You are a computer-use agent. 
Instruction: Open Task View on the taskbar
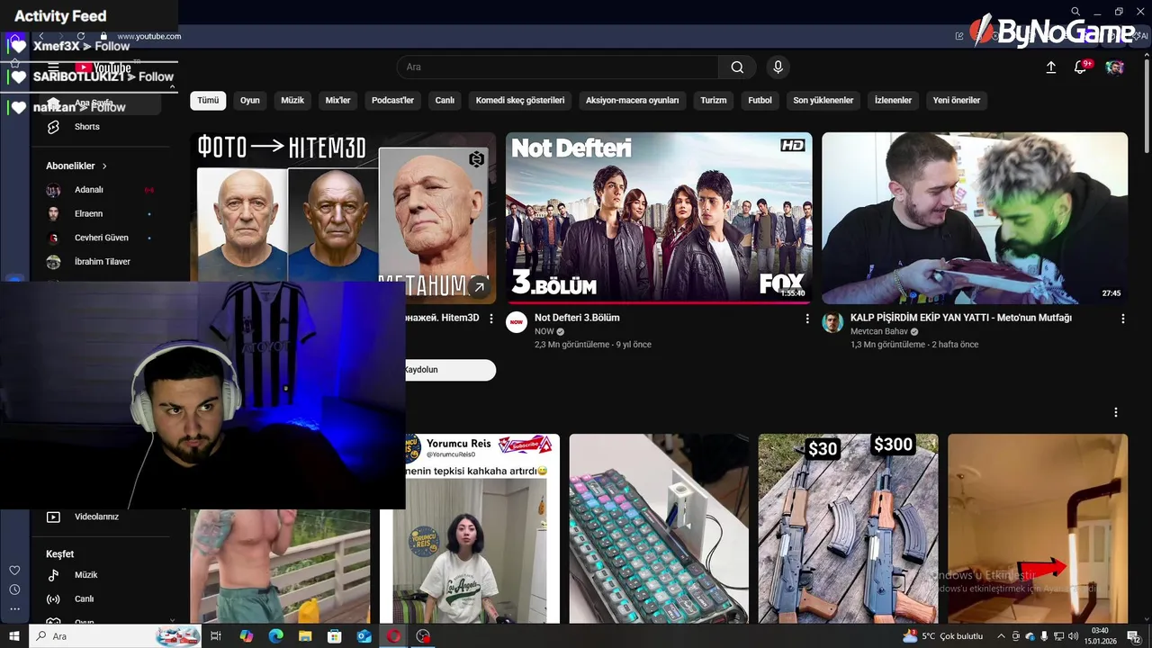coord(216,636)
